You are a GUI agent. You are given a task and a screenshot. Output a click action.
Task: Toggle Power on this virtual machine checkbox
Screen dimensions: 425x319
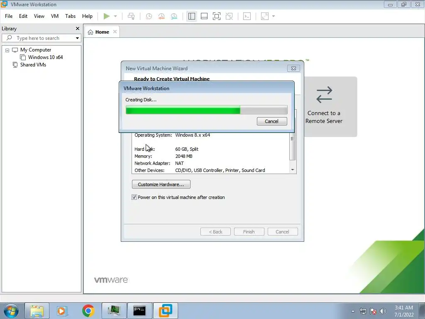pos(134,197)
